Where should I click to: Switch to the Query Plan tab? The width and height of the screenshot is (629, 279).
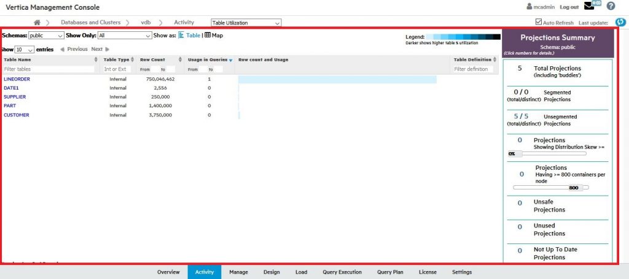click(390, 272)
